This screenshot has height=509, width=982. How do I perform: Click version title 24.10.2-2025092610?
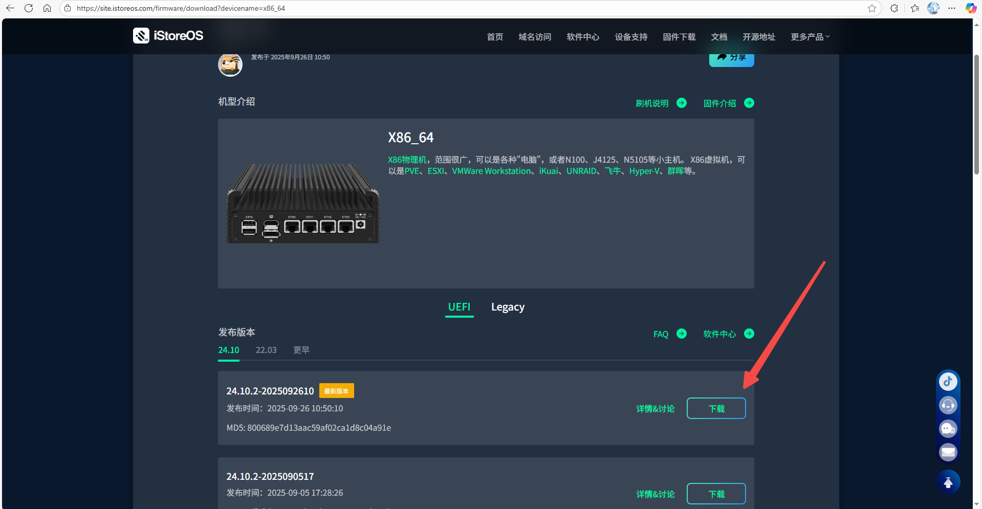270,391
